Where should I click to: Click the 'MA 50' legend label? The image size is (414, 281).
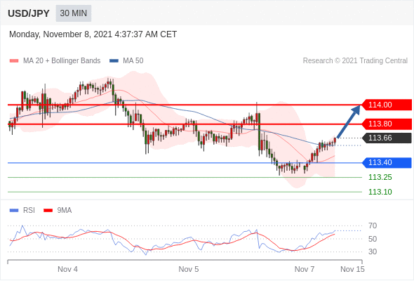click(133, 61)
